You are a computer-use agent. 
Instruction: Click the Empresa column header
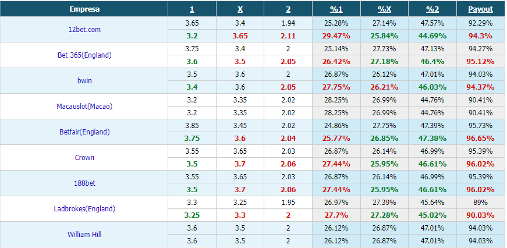pos(84,9)
